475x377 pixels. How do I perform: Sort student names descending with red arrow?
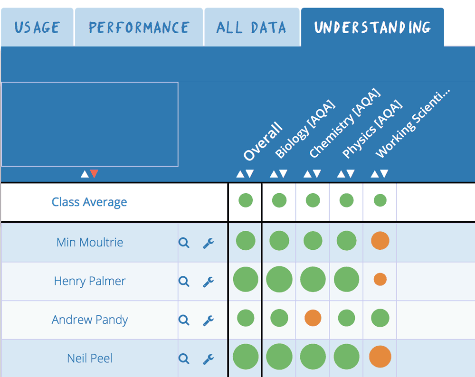click(94, 174)
